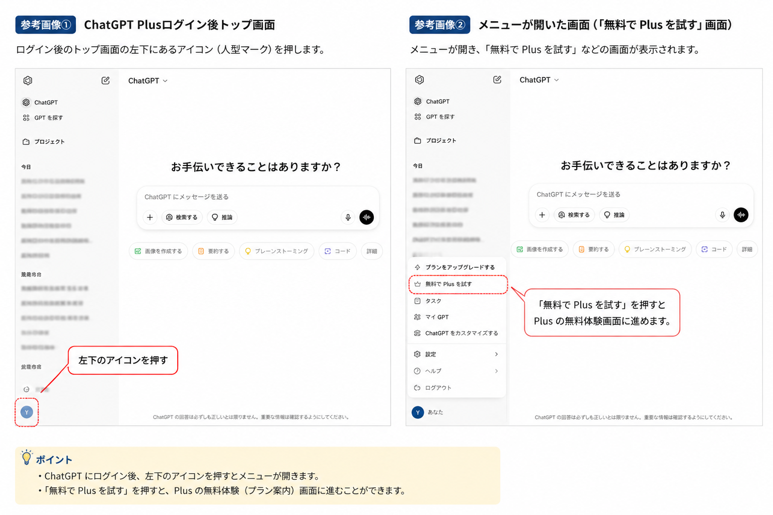This screenshot has height=515, width=773.
Task: Click the plus attach button in reference image ①
Action: tap(150, 217)
